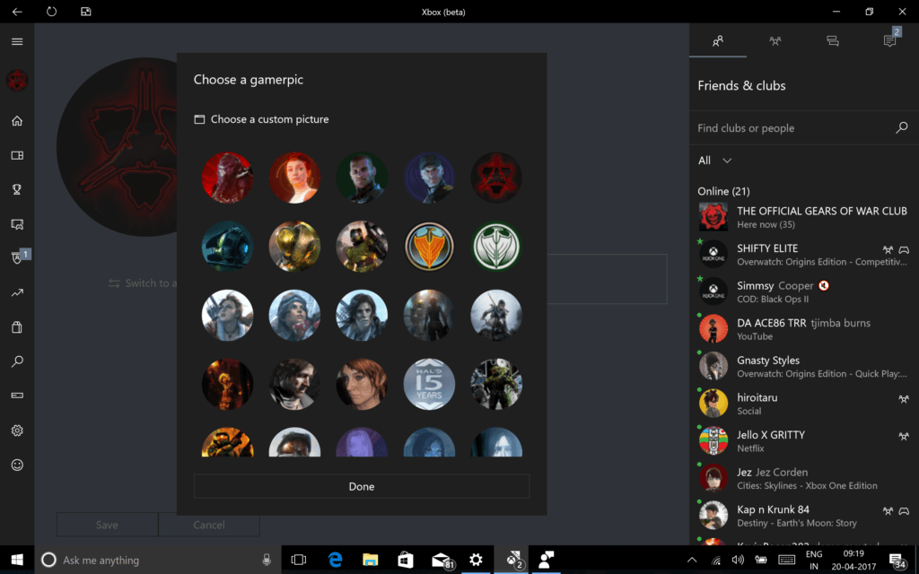Screen dimensions: 919x574
Task: Click party icon on SHIFTY ELITE row
Action: tap(888, 250)
